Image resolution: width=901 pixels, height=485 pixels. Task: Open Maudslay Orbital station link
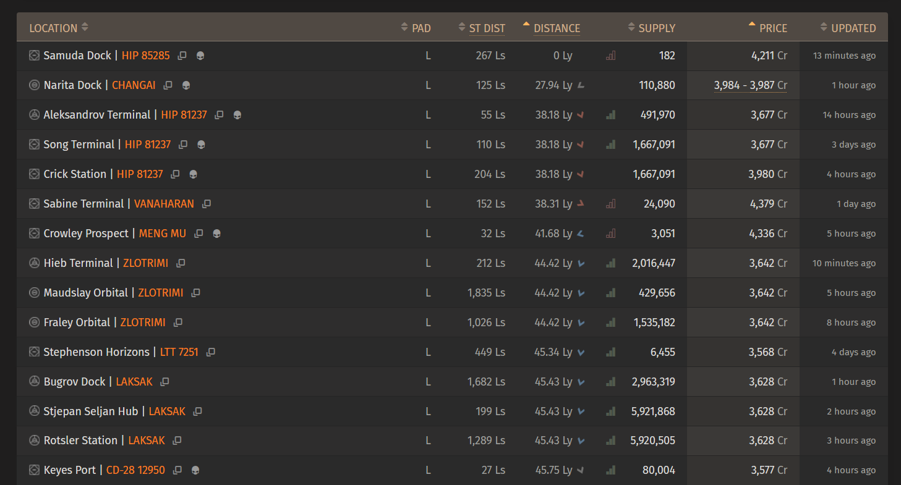[x=85, y=293]
